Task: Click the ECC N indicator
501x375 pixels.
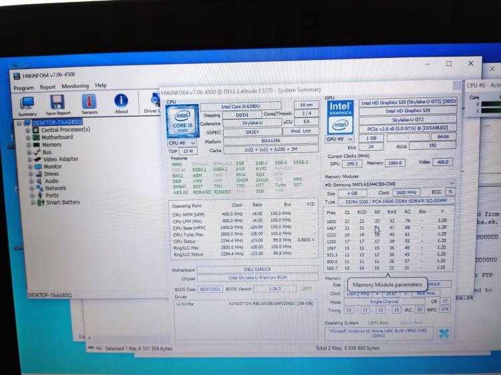Action: click(450, 192)
